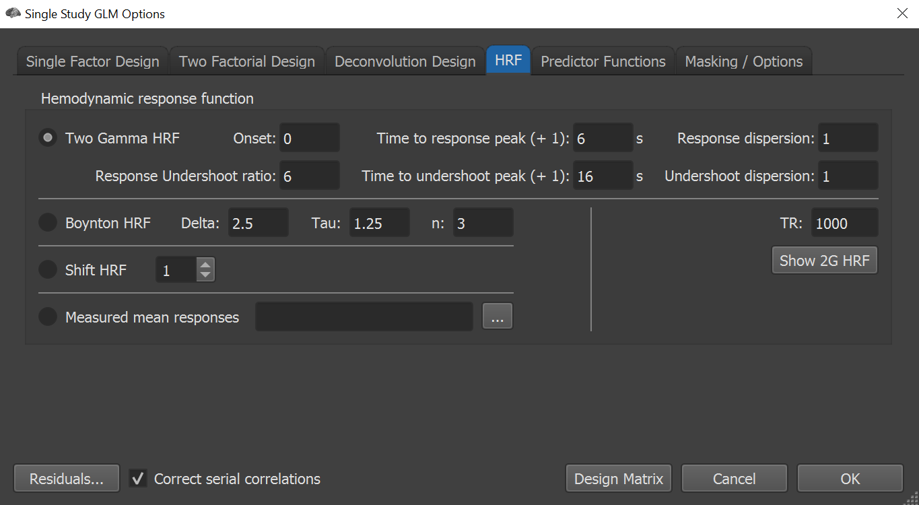Select the Two Gamma HRF radio button
The image size is (919, 505).
[x=48, y=138]
